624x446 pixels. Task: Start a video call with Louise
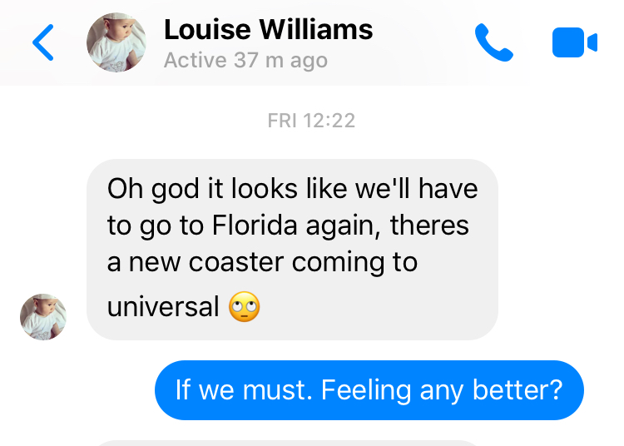coord(575,42)
